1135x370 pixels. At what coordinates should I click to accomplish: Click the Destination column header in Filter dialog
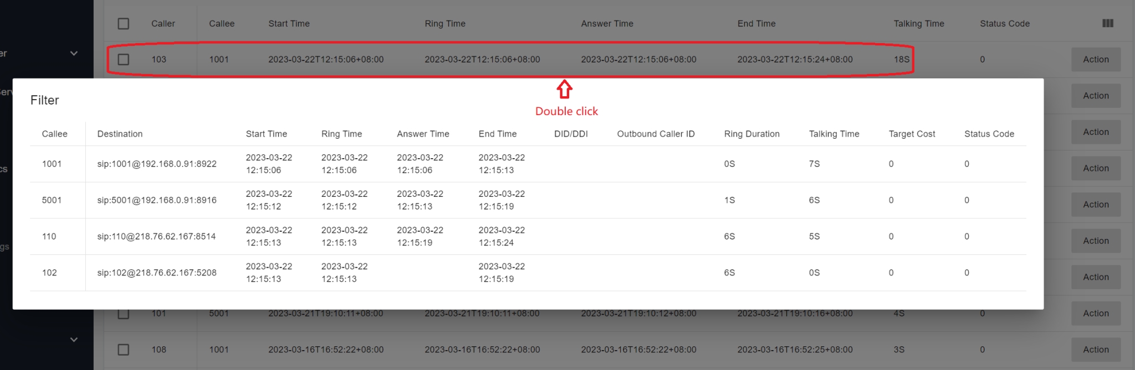[x=120, y=134]
